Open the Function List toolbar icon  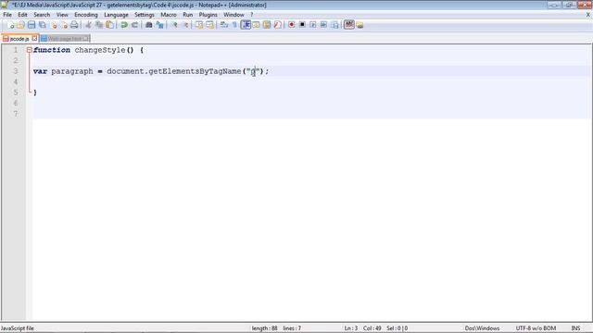277,25
